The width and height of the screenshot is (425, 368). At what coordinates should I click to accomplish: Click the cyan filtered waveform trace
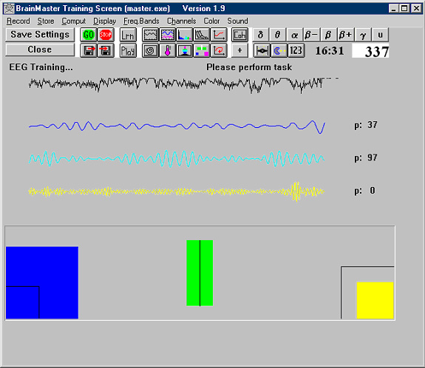[x=177, y=159]
